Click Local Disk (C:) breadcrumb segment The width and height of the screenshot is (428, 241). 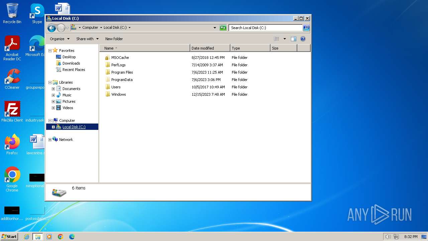click(115, 28)
